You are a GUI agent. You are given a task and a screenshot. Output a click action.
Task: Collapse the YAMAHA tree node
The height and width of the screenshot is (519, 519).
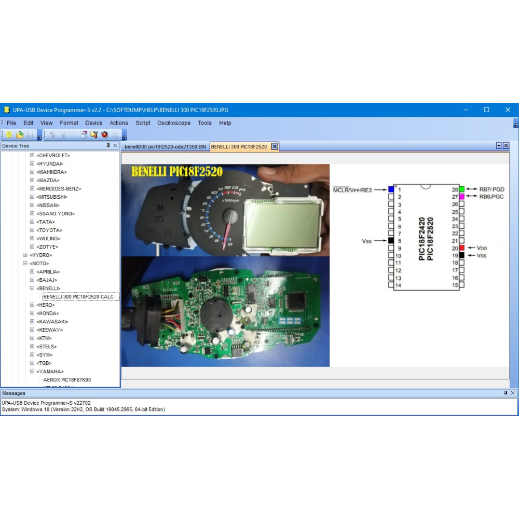point(32,371)
